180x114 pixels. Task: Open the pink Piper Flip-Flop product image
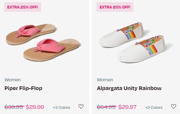[44, 43]
